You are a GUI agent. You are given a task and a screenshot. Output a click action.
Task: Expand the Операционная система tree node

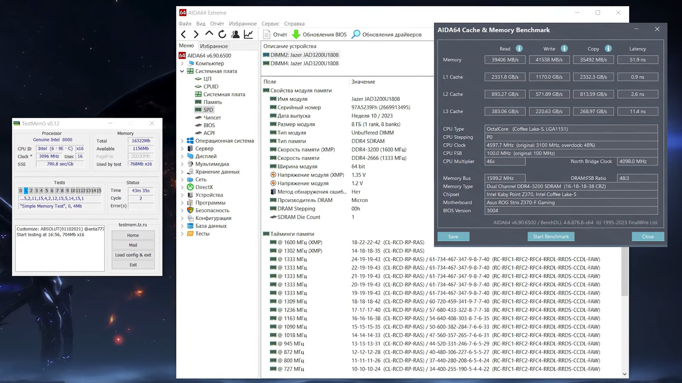pyautogui.click(x=182, y=141)
